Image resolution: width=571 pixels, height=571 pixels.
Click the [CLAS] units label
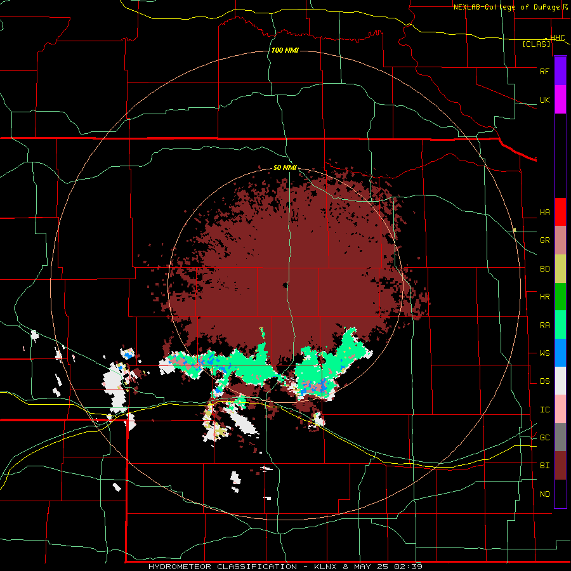click(x=536, y=44)
